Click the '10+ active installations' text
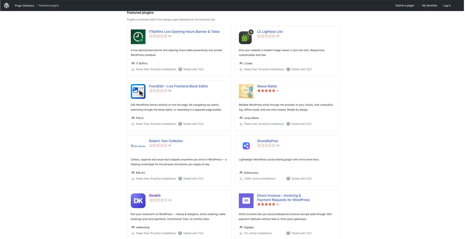Screen dimensions: 465x239 tap(258, 233)
